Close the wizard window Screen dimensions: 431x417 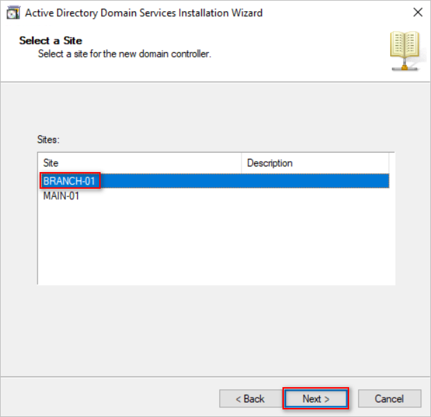click(418, 12)
